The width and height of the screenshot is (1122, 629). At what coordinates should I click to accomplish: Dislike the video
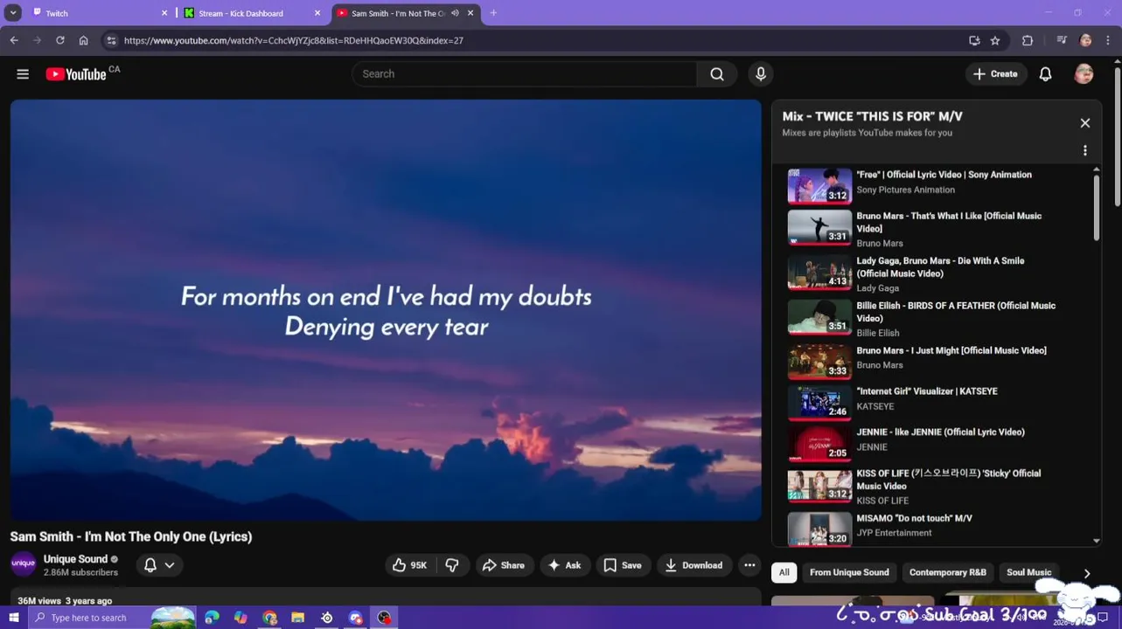452,565
